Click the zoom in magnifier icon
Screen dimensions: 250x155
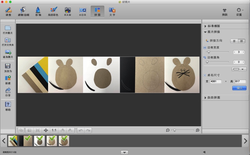tap(197, 130)
